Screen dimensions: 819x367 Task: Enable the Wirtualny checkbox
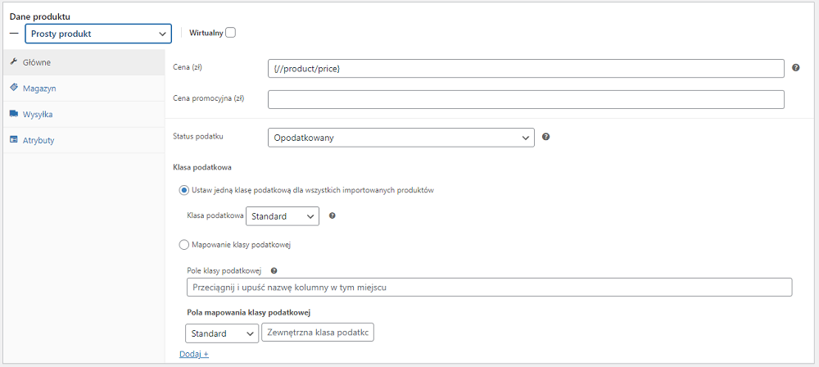pyautogui.click(x=230, y=33)
